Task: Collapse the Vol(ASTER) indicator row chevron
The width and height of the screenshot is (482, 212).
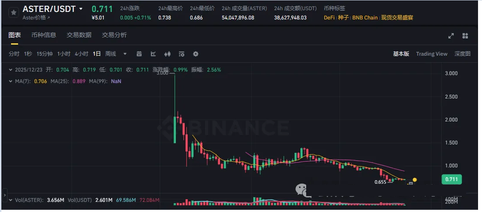Action: coord(11,200)
